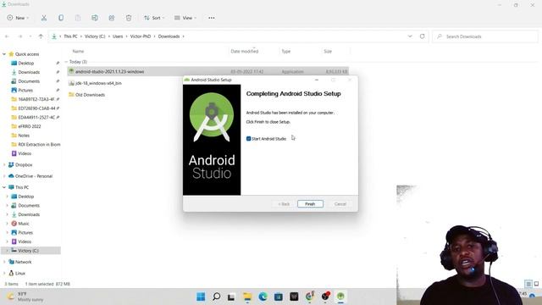
Task: Click the Rename icon in Explorer toolbar
Action: pyautogui.click(x=95, y=18)
